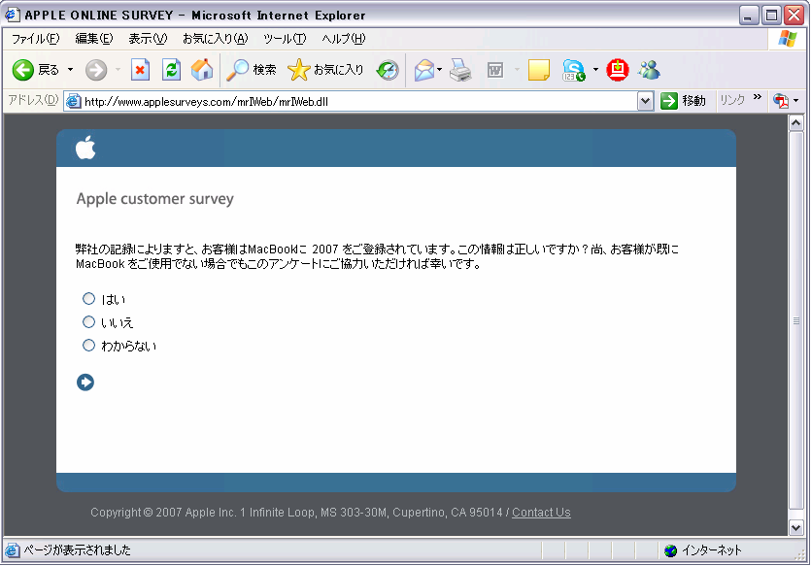
Task: Expand the Edit button dropdown arrow
Action: [x=517, y=70]
